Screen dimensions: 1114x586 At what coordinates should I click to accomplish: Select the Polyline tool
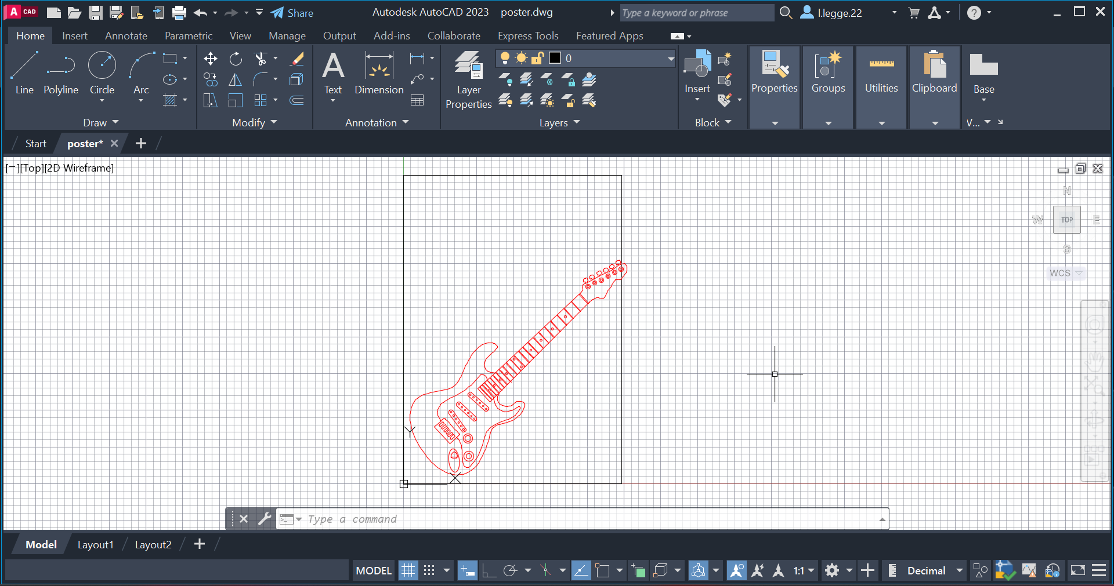coord(61,72)
